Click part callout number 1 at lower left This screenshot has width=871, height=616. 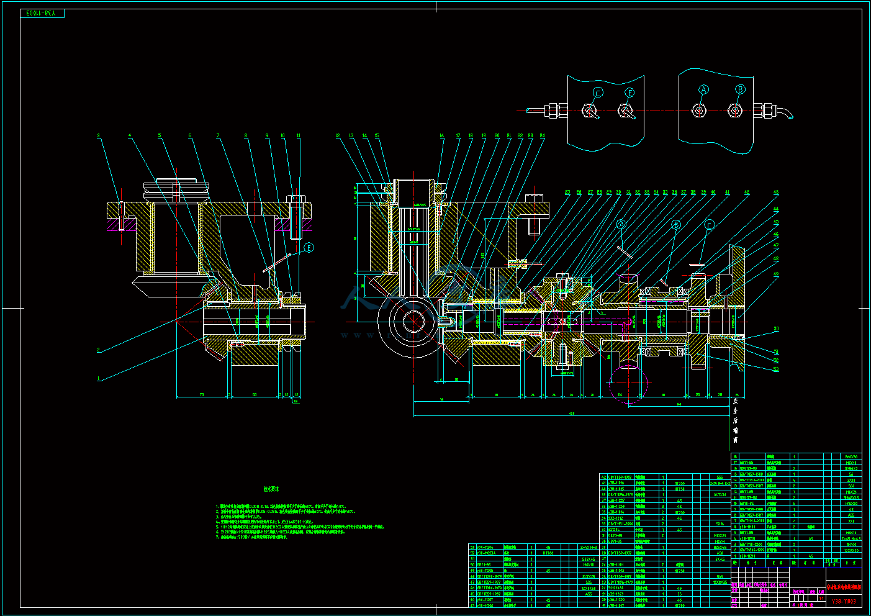[98, 378]
